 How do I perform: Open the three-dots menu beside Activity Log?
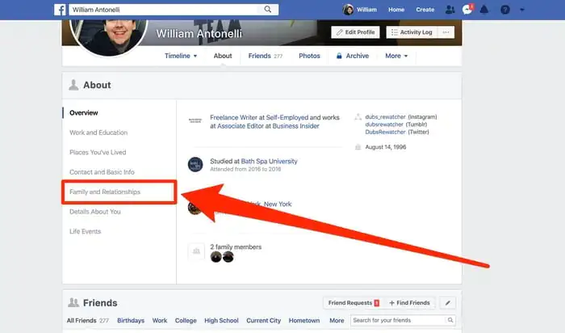[446, 32]
